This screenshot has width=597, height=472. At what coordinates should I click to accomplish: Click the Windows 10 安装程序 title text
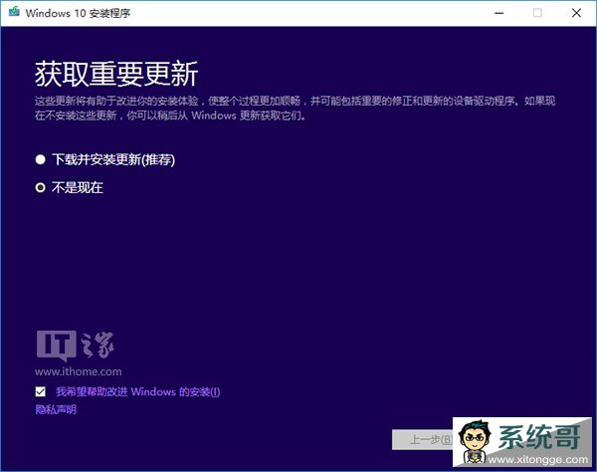(78, 13)
